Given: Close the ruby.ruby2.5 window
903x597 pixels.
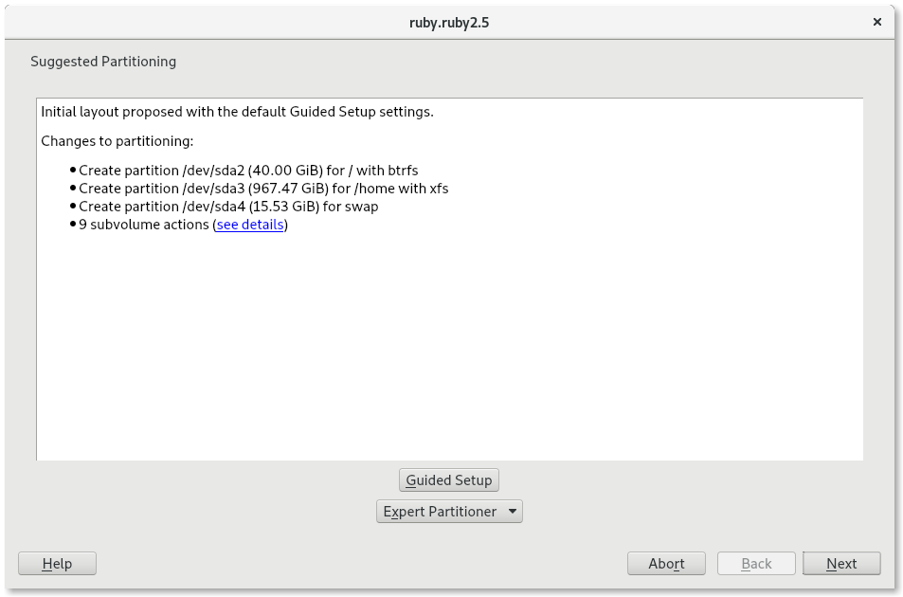Looking at the screenshot, I should click(x=877, y=21).
